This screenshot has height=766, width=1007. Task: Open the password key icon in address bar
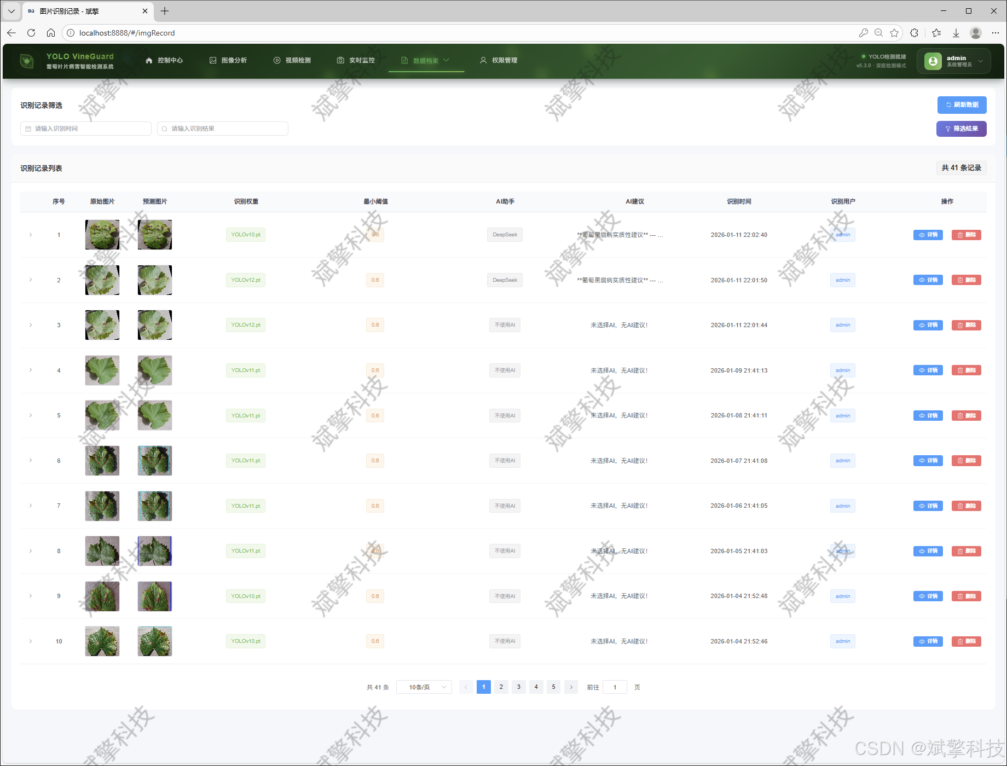click(x=863, y=33)
